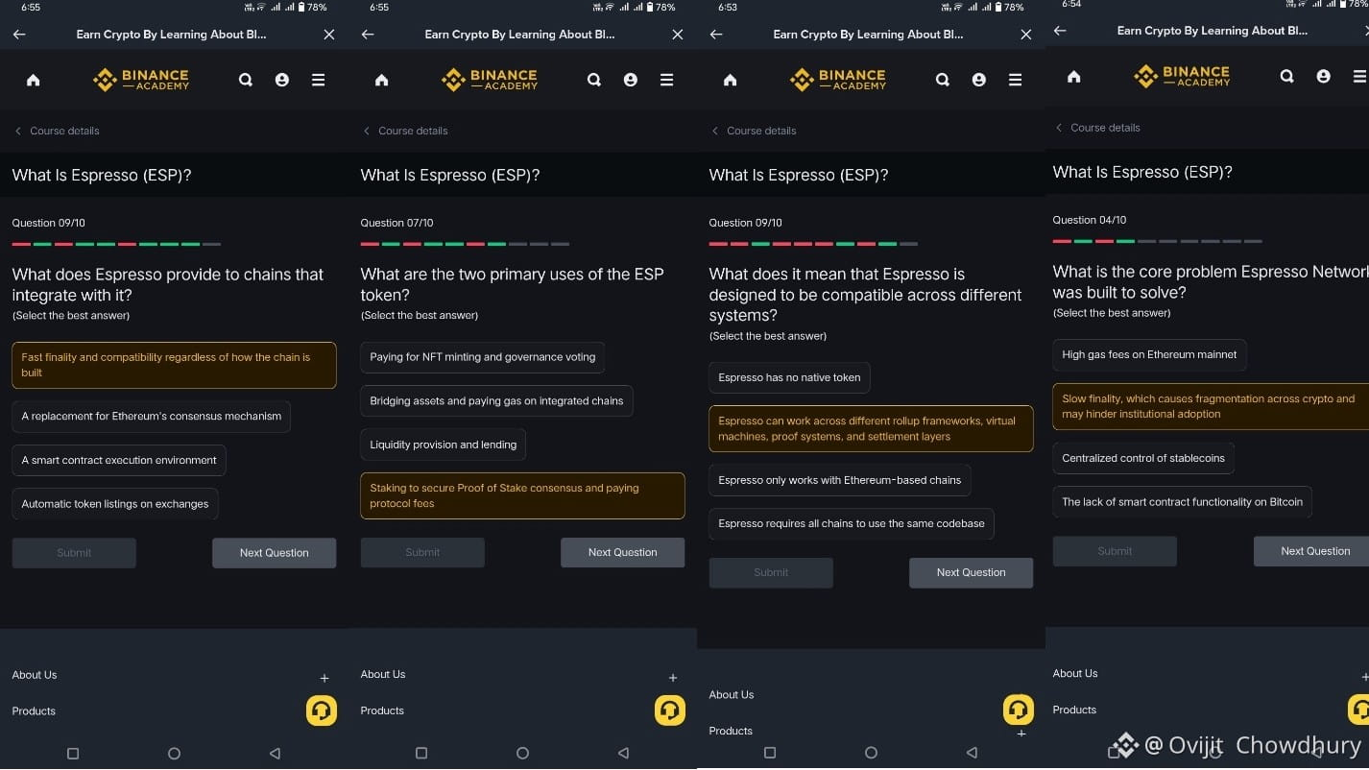Pick "Espresso only works with Ethereum-based chains"
Image resolution: width=1369 pixels, height=770 pixels.
tap(840, 480)
